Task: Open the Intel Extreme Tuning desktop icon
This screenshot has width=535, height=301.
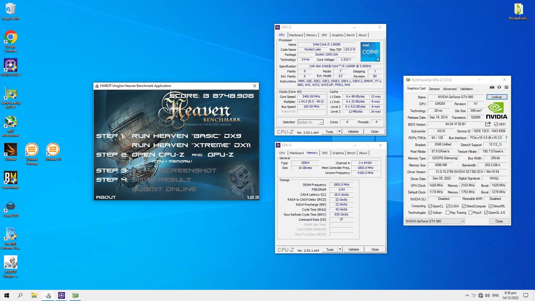Action: (x=11, y=238)
